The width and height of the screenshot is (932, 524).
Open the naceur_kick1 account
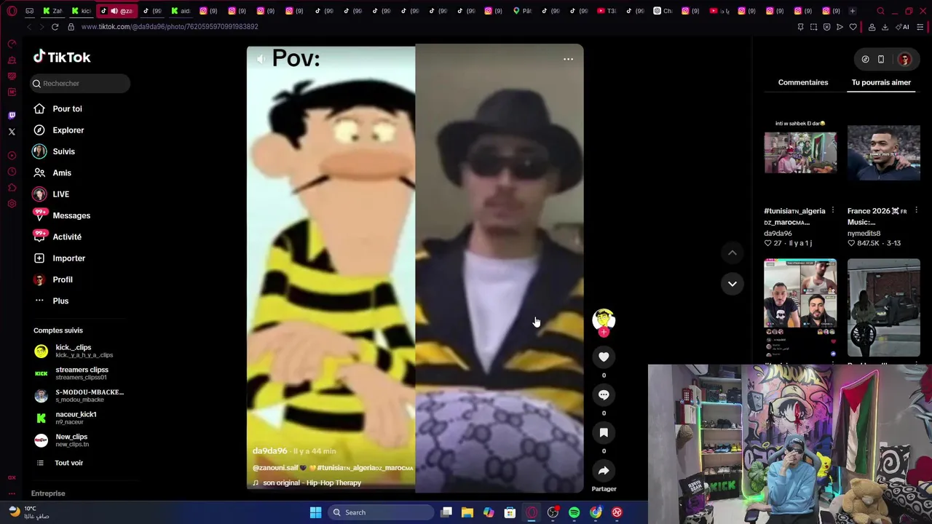click(66, 418)
